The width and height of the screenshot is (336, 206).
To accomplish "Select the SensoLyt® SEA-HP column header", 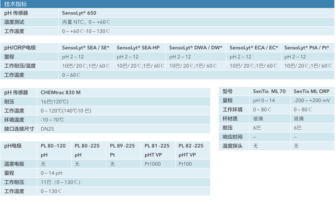I will (138, 48).
